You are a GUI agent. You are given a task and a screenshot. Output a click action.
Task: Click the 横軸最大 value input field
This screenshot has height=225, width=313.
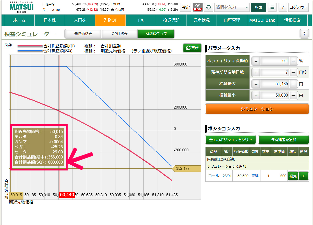[x=275, y=84]
